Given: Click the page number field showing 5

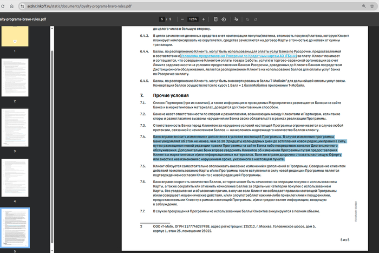Looking at the screenshot, I should (x=162, y=18).
